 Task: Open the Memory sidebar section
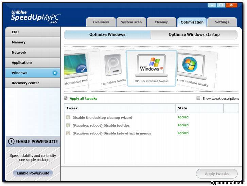[33, 42]
